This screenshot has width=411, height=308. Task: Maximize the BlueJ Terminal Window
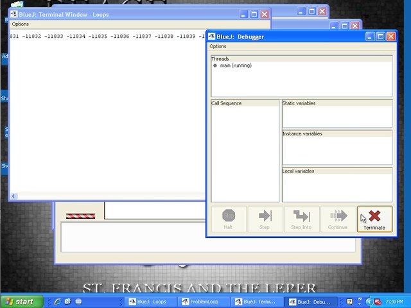(254, 14)
